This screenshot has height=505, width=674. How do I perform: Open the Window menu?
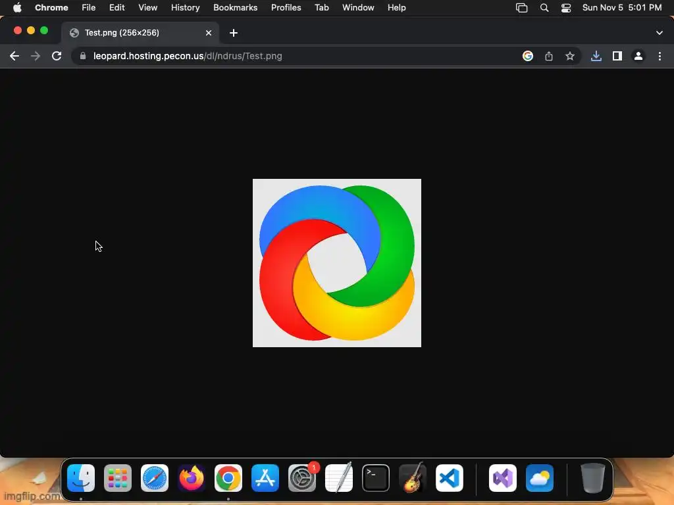[x=358, y=8]
